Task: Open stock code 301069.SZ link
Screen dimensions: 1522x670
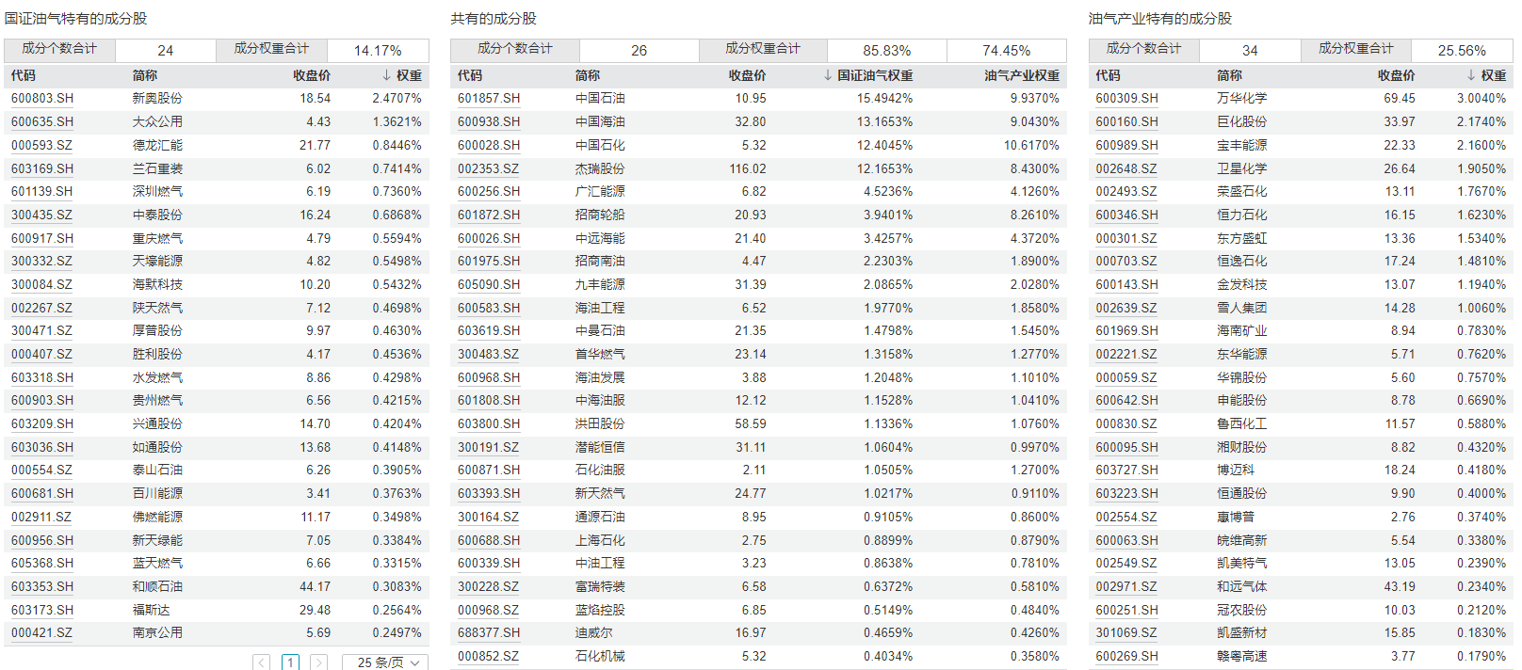Action: (1127, 632)
